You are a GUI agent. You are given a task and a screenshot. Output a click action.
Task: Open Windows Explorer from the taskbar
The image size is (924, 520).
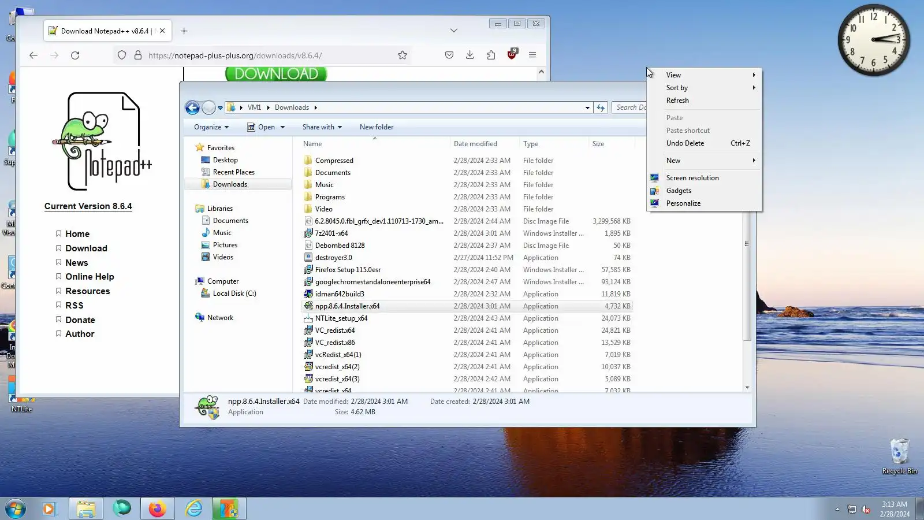(86, 509)
